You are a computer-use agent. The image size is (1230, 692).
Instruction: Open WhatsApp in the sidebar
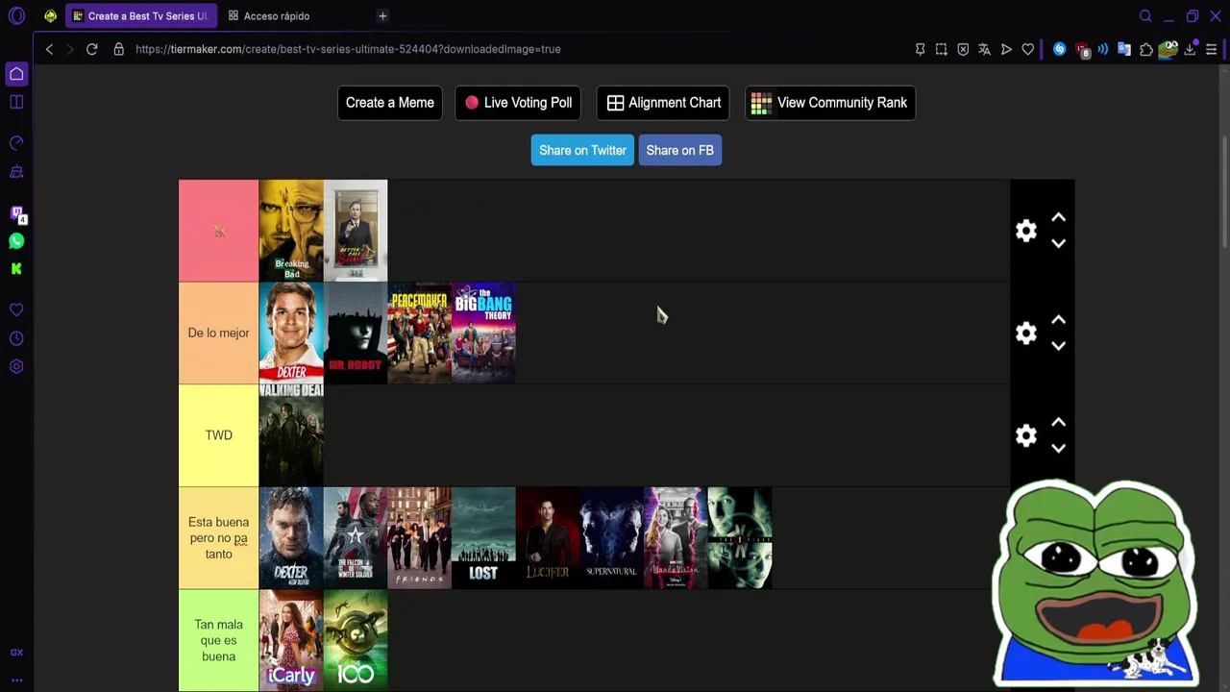coord(16,241)
